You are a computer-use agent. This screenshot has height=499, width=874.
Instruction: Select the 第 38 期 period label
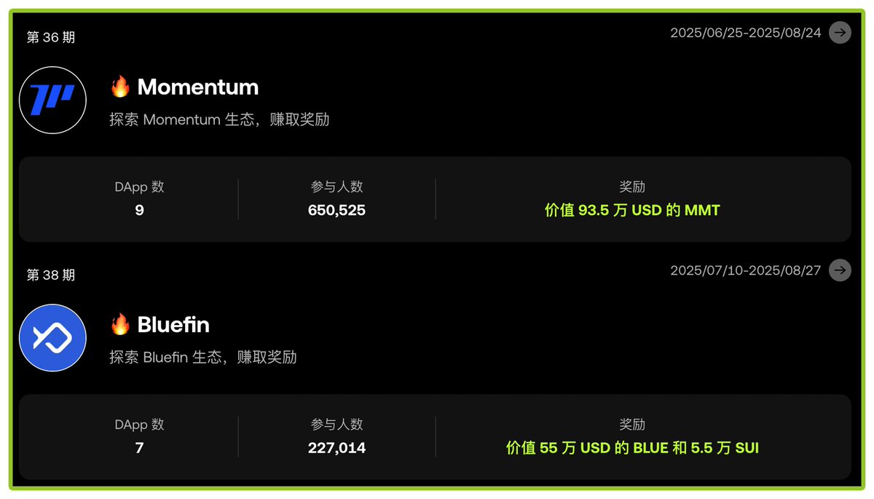(x=51, y=275)
